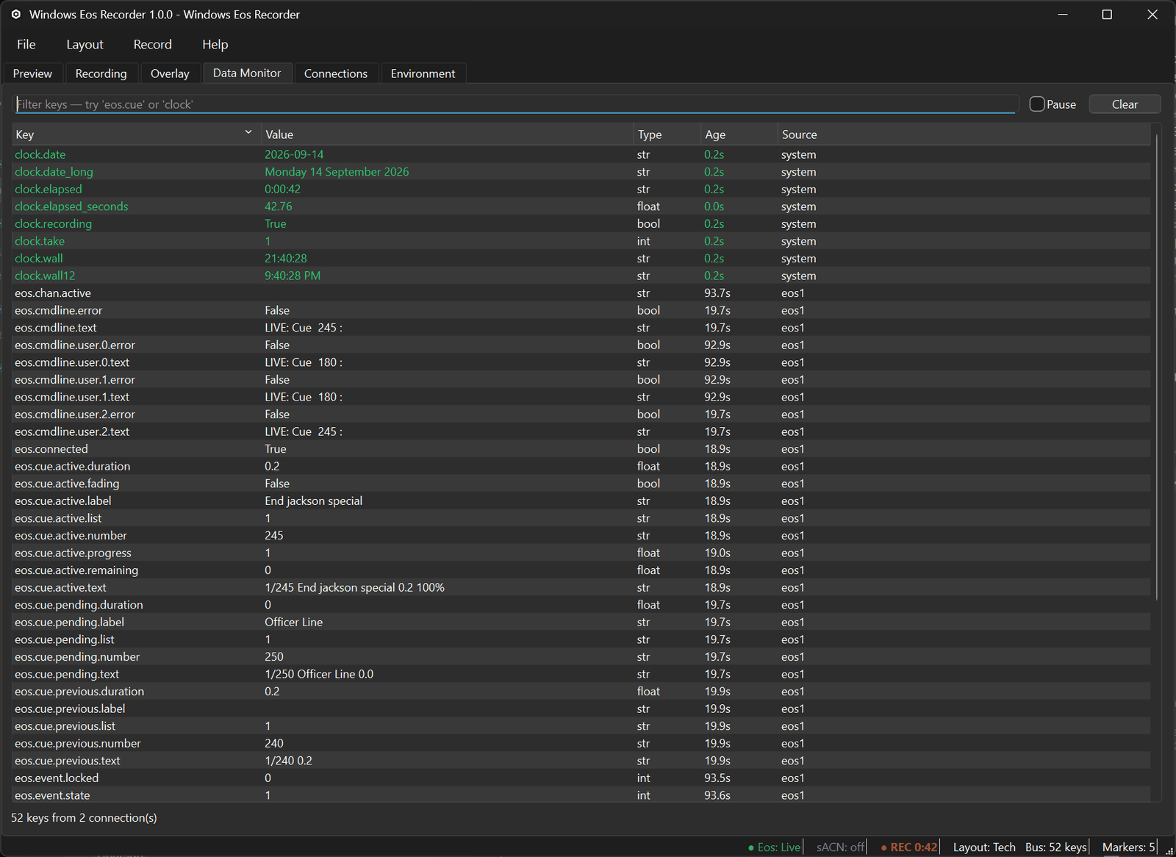Open the Environment tab
The width and height of the screenshot is (1176, 857).
point(423,73)
